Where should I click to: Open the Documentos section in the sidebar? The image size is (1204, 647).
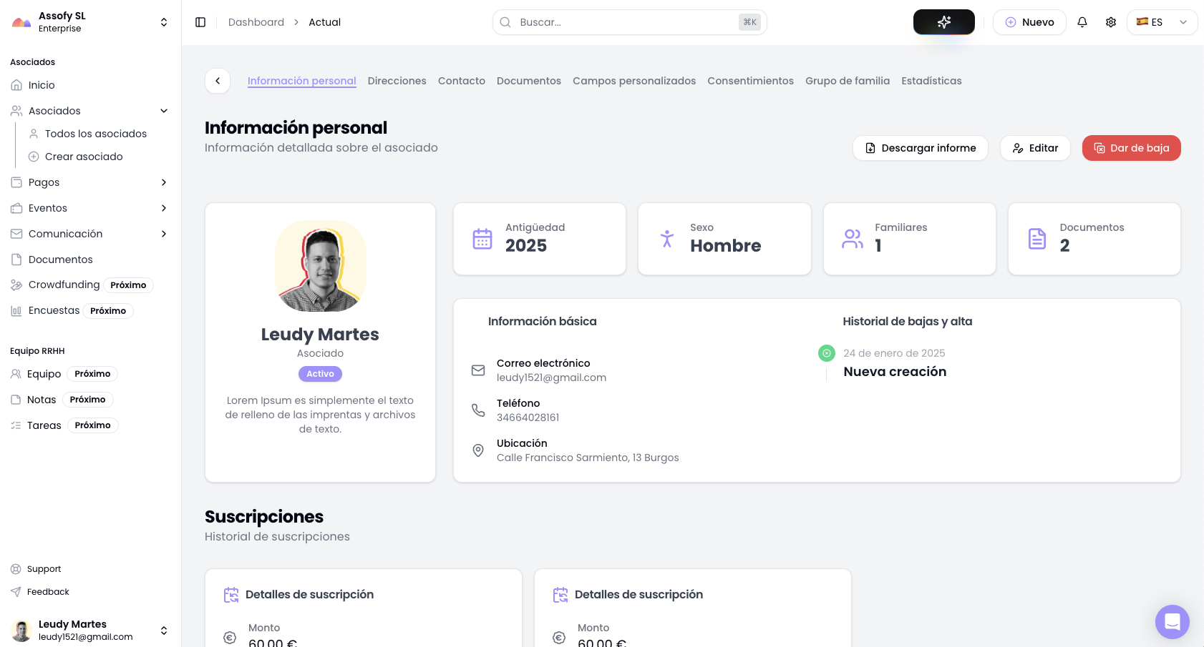[61, 260]
